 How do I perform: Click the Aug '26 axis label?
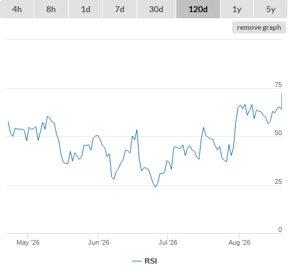(239, 242)
